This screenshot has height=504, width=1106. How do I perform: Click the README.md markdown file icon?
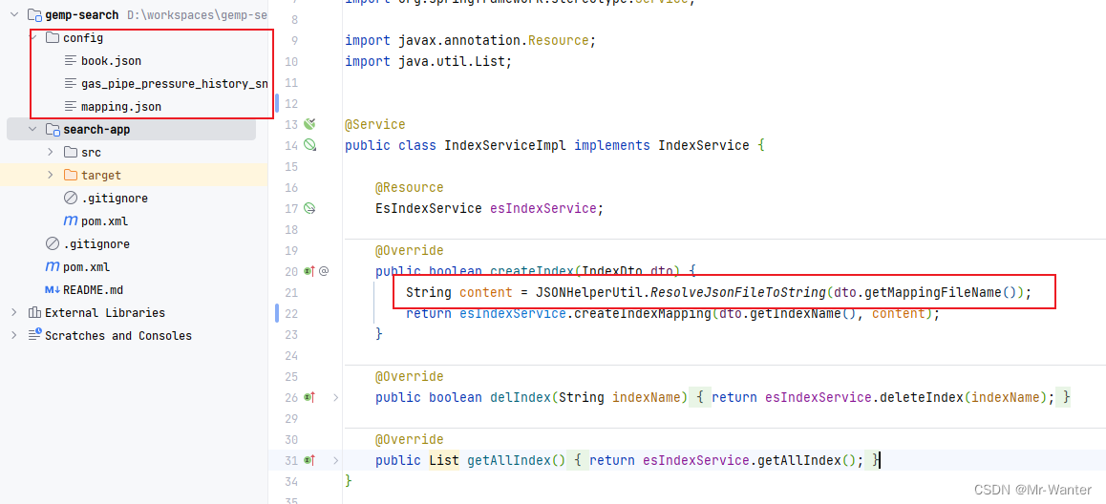point(53,290)
